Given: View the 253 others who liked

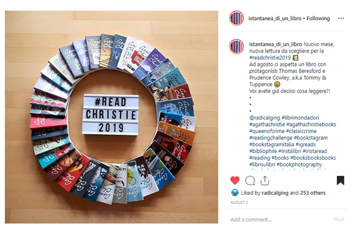Looking at the screenshot, I should [x=313, y=193].
